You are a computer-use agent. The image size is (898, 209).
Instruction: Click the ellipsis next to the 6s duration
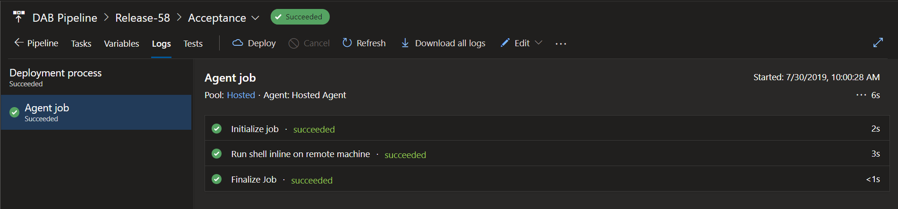861,95
